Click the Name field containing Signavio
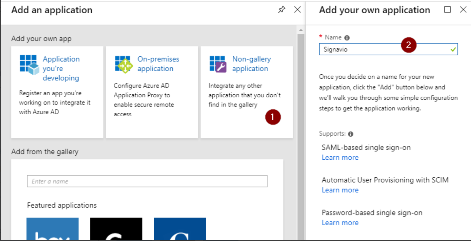 pyautogui.click(x=389, y=49)
